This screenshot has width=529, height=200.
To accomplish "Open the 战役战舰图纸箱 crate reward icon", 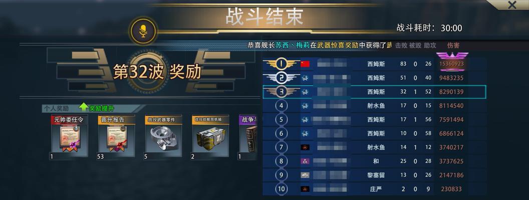I will (x=210, y=135).
